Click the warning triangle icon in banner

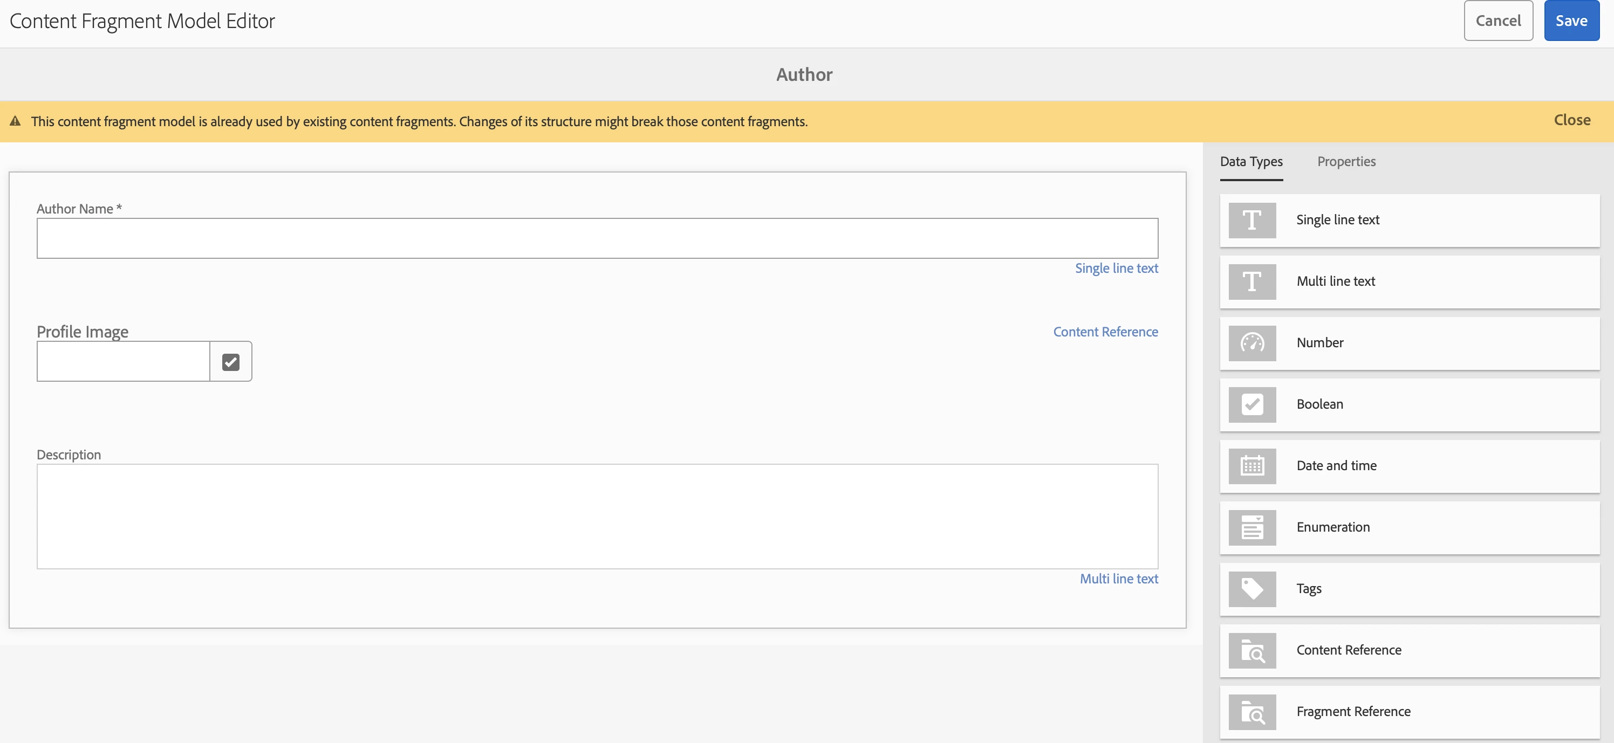tap(16, 121)
